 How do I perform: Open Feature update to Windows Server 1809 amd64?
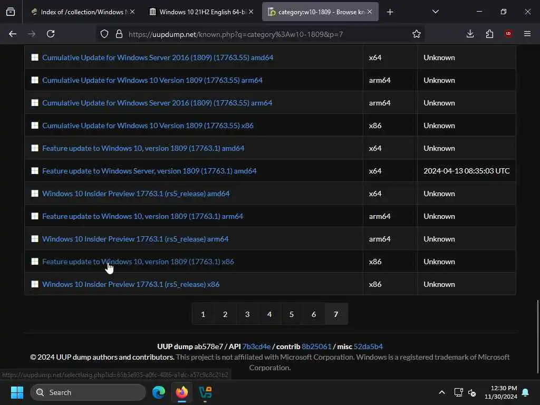click(149, 171)
